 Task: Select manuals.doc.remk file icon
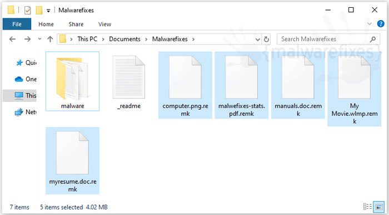pyautogui.click(x=298, y=77)
